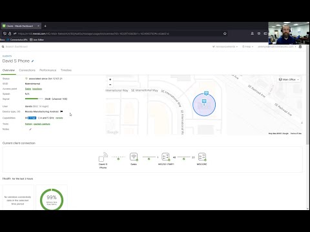Switch to the Timeline tab
The image size is (310, 232).
pyautogui.click(x=66, y=70)
